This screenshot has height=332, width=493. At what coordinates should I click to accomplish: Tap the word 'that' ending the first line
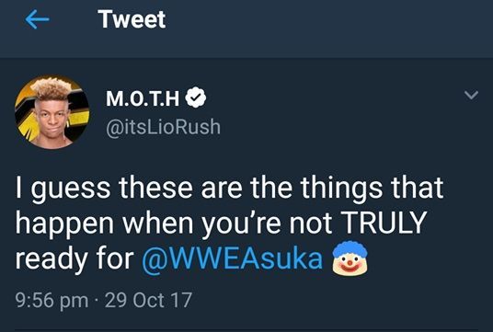click(417, 188)
